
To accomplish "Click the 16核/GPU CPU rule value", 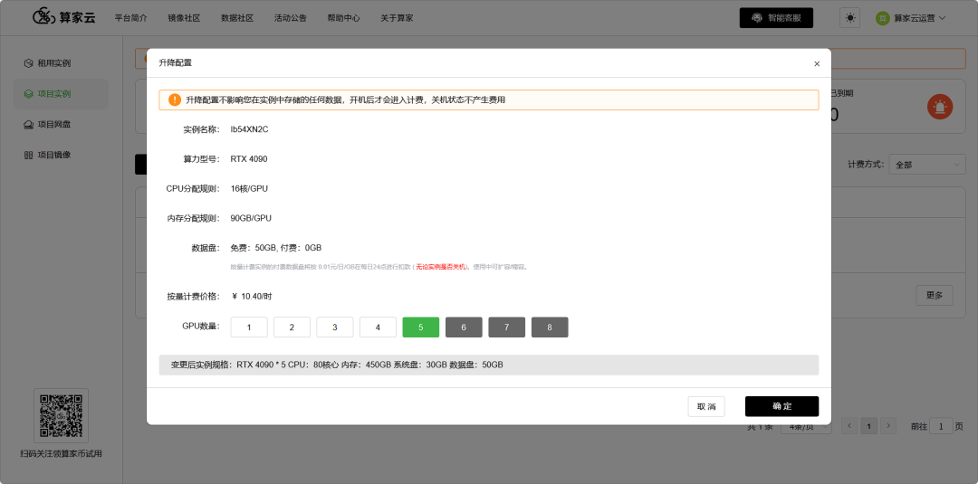I will coord(250,189).
